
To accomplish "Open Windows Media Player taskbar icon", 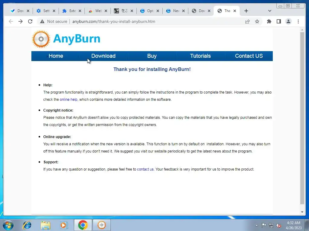I will [x=64, y=225].
